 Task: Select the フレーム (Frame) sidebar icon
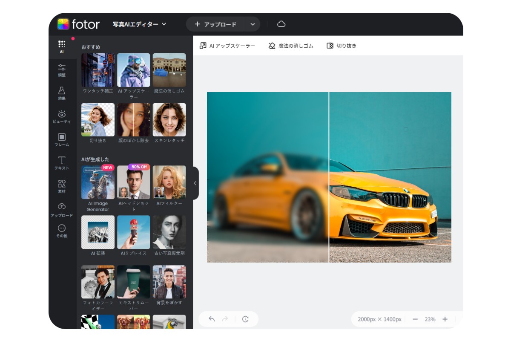pyautogui.click(x=62, y=137)
